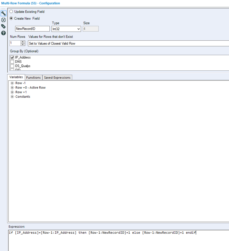Open the Type dropdown showing Int32
Viewport: 229px width, 251px height.
click(x=66, y=29)
